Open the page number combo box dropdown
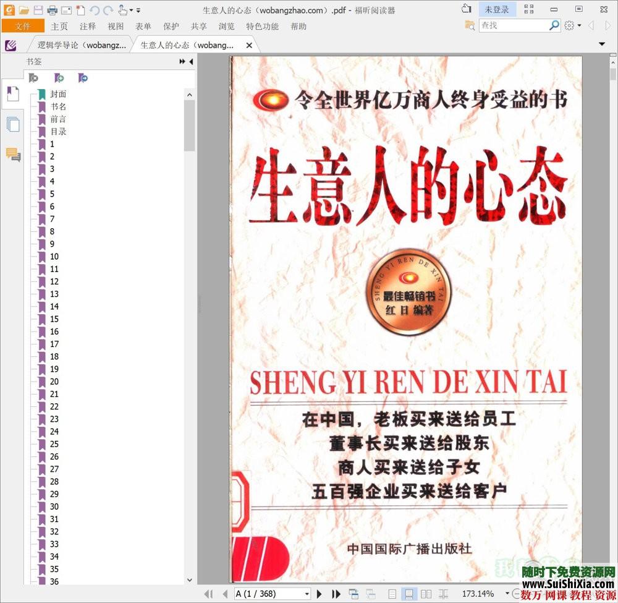The height and width of the screenshot is (603, 618). click(307, 594)
